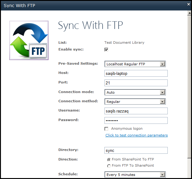
Task: Select the Username text box
Action: tap(136, 111)
